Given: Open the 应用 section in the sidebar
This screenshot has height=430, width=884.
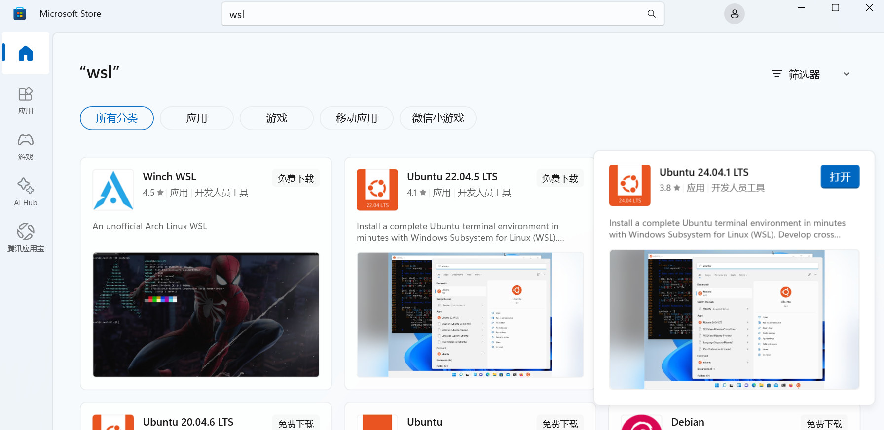Looking at the screenshot, I should [x=26, y=101].
